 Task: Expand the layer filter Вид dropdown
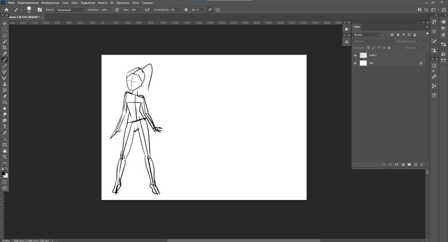tap(367, 35)
